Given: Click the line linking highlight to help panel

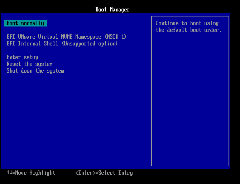Looking at the screenshot, I should click(99, 23).
